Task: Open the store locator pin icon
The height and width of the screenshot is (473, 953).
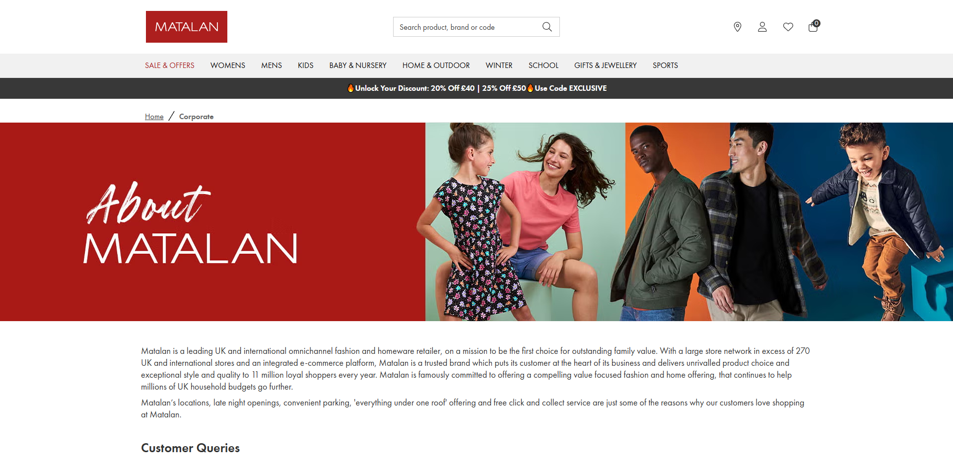Action: pyautogui.click(x=737, y=27)
